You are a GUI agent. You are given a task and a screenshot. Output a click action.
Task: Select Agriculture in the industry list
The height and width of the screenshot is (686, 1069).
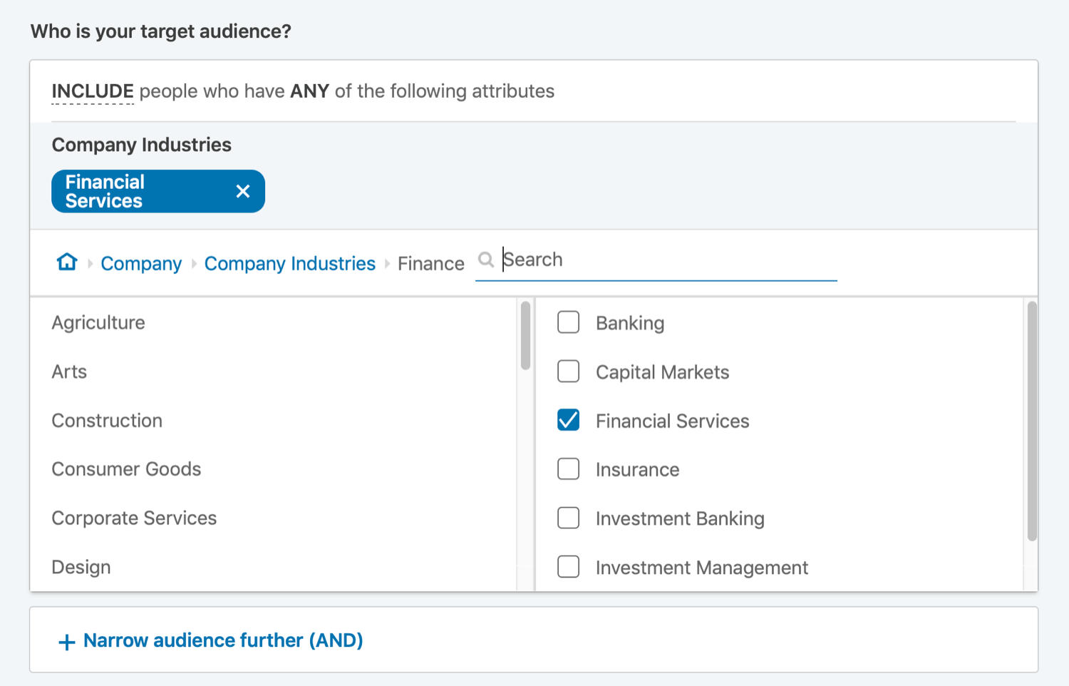coord(98,323)
